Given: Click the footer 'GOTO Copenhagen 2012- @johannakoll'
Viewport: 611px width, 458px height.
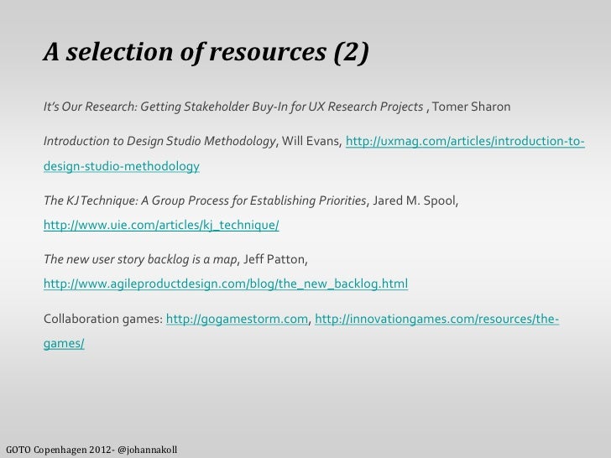Looking at the screenshot, I should 91,450.
